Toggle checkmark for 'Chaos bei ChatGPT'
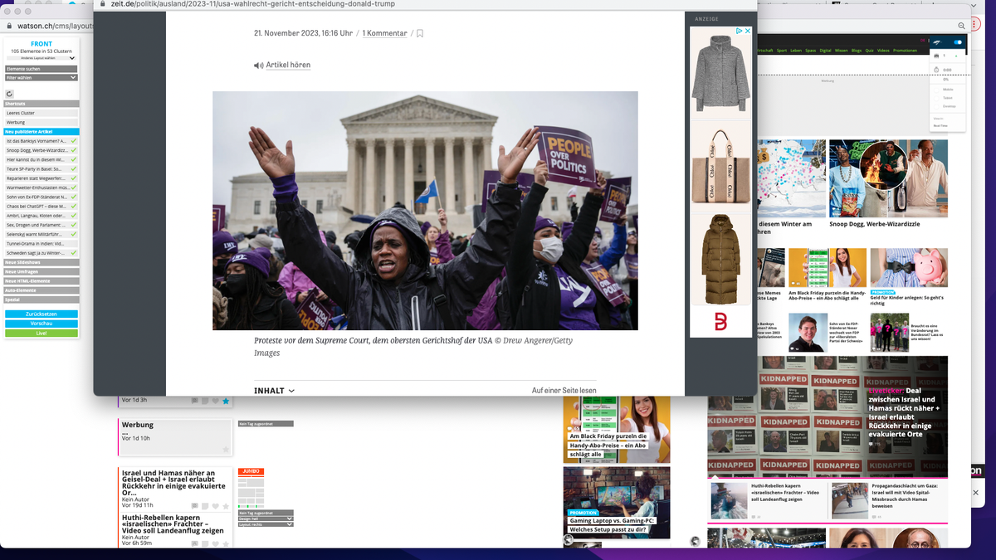Screen dimensions: 996x560 click(x=74, y=206)
